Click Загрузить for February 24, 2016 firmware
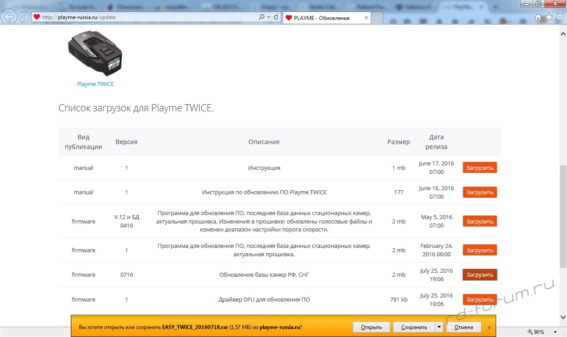Image resolution: width=567 pixels, height=337 pixels. point(480,250)
